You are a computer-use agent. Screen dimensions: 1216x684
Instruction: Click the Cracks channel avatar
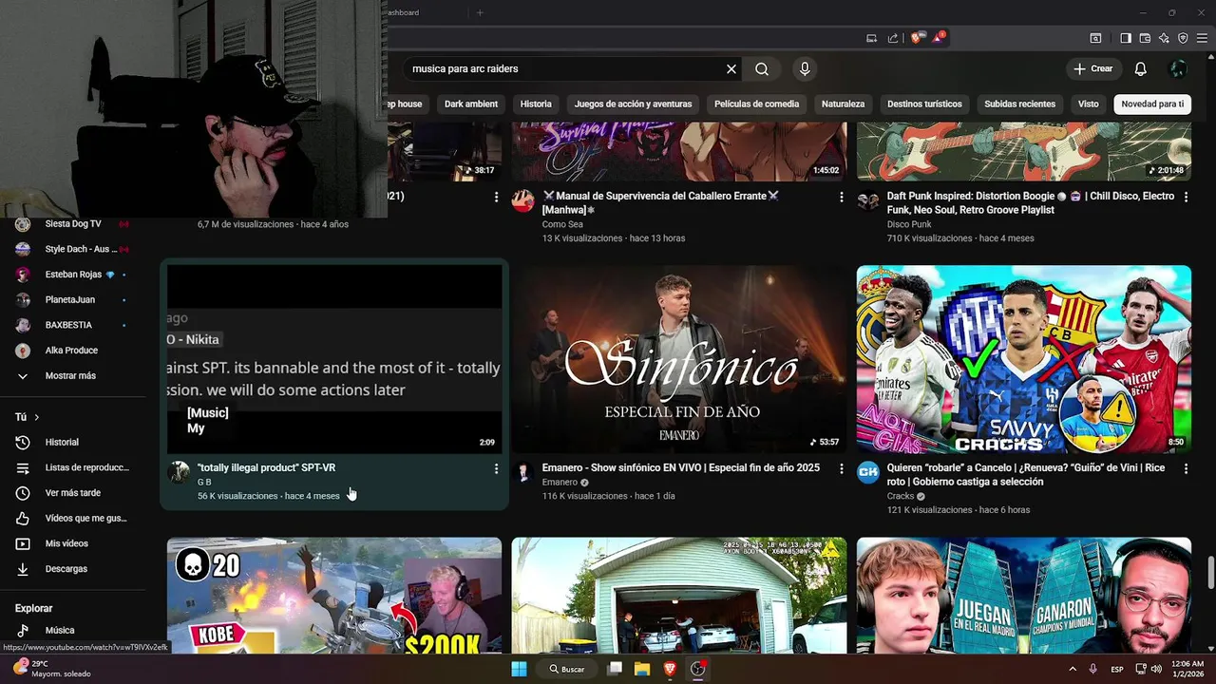pos(868,472)
